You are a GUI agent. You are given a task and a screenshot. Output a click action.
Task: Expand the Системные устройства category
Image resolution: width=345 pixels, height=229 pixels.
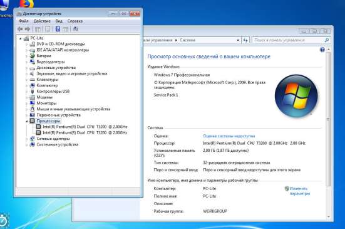(x=27, y=145)
